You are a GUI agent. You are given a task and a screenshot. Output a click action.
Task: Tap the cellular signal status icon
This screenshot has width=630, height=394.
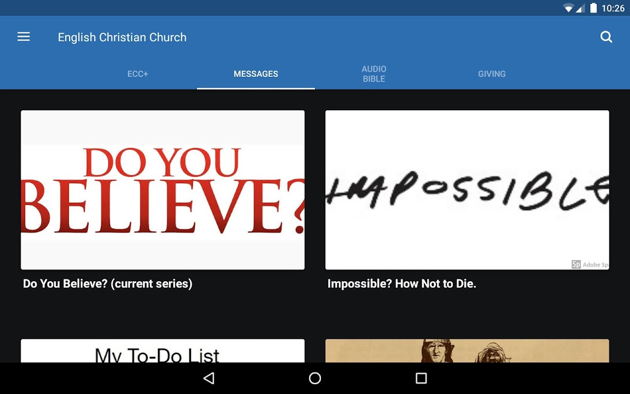click(580, 8)
